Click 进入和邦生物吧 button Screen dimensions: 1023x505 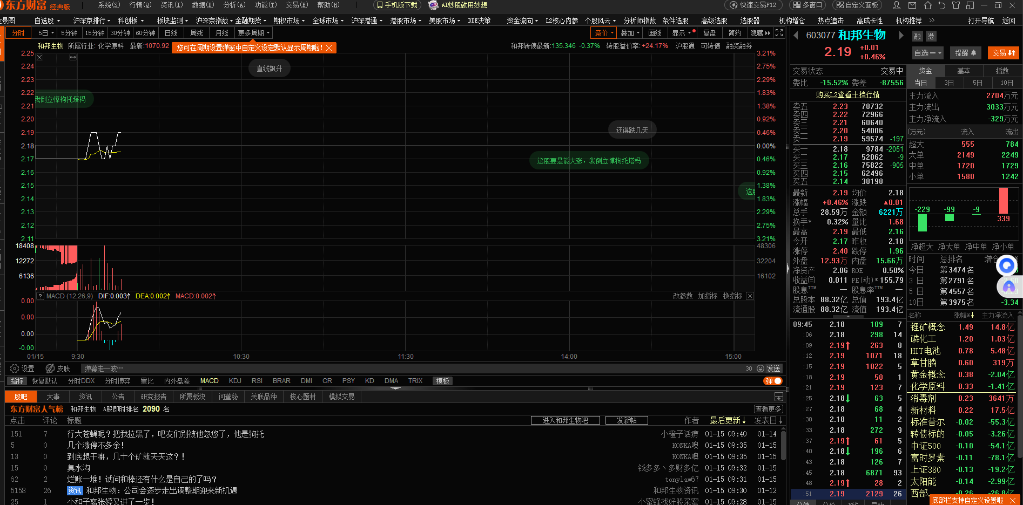(566, 420)
